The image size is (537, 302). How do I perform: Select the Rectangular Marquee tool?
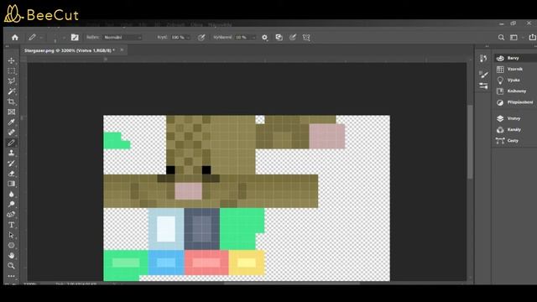pyautogui.click(x=11, y=70)
